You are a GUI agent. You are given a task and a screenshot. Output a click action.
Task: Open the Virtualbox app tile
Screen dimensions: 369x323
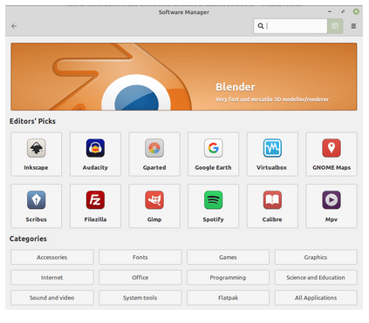pos(272,154)
